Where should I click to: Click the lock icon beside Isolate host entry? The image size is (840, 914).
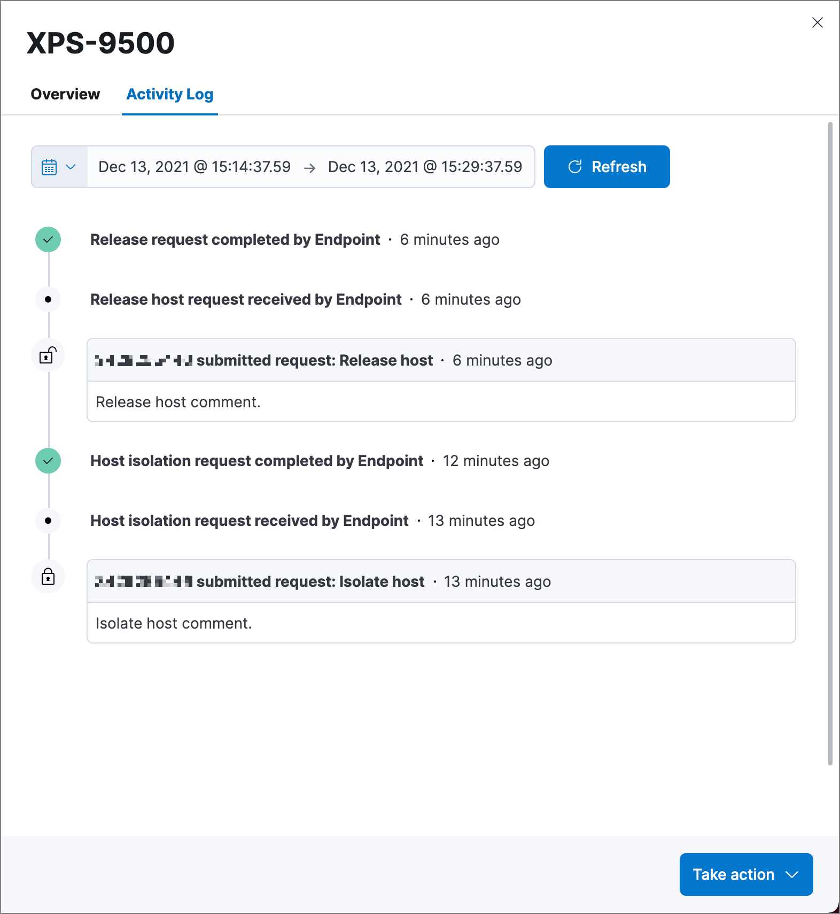[x=48, y=576]
